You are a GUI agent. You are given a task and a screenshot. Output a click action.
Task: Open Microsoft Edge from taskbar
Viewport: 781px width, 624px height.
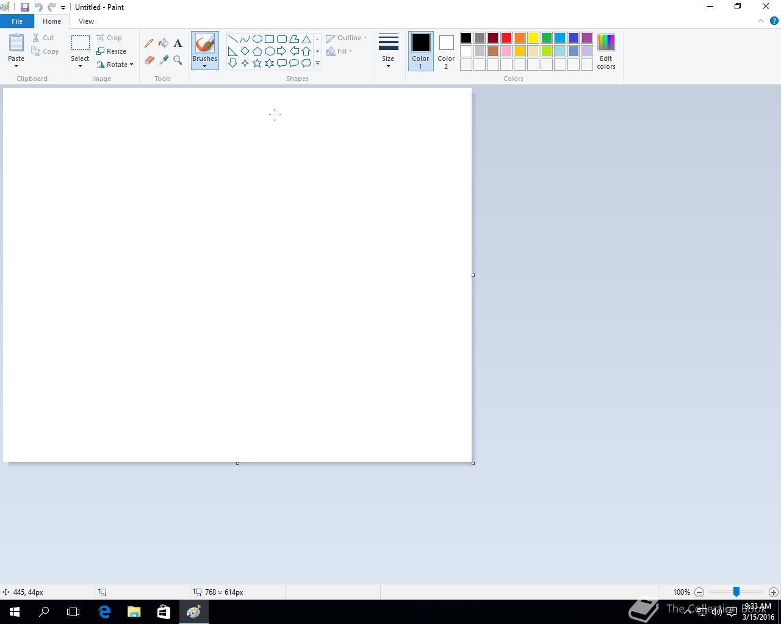(104, 612)
